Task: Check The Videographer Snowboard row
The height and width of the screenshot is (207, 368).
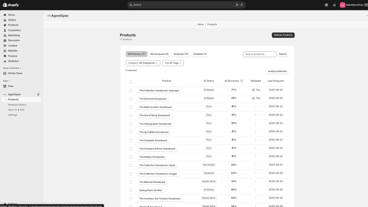Action: [131, 124]
